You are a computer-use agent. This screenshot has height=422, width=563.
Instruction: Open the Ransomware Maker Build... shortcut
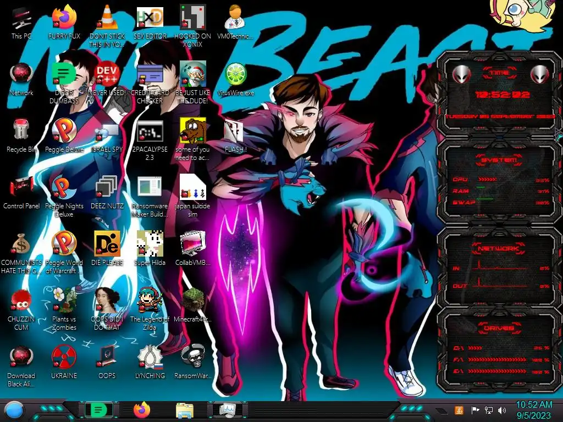coord(150,197)
